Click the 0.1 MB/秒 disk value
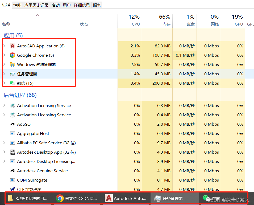254x205 pixels. pos(185,55)
